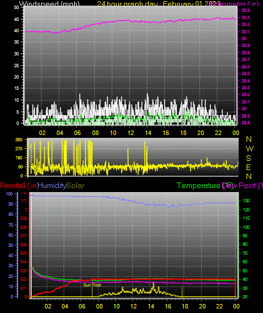Click the olive "Solar" legend label
263x313 pixels.
pos(75,186)
